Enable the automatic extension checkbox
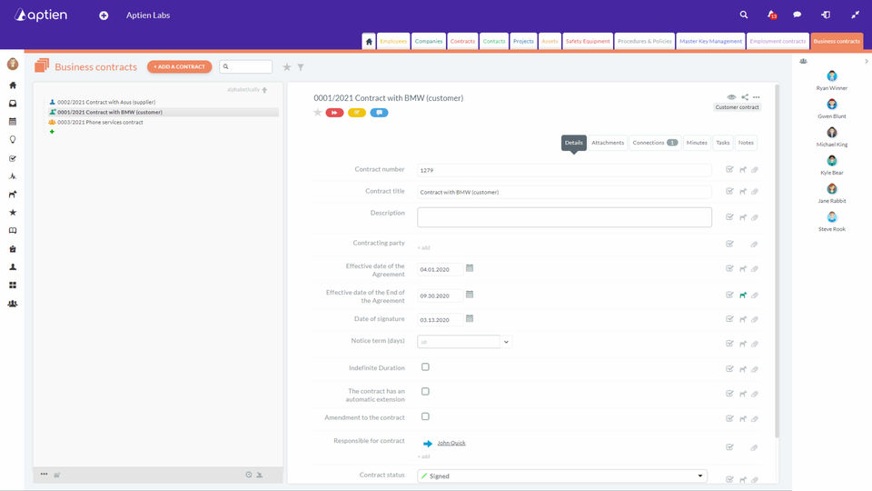The image size is (872, 491). (x=425, y=391)
